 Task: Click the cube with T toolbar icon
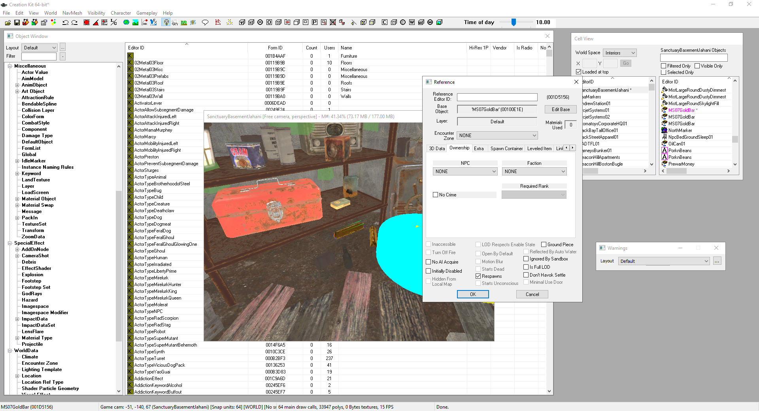242,23
